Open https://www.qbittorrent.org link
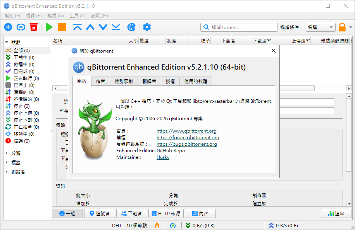The width and height of the screenshot is (355, 230). coord(186,131)
